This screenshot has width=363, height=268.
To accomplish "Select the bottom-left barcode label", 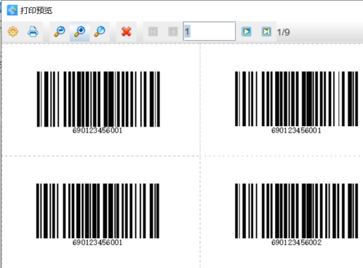I will pos(97,215).
